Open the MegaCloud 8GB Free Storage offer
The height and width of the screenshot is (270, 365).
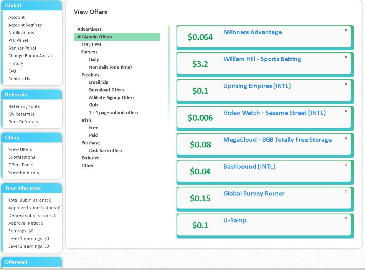[277, 140]
